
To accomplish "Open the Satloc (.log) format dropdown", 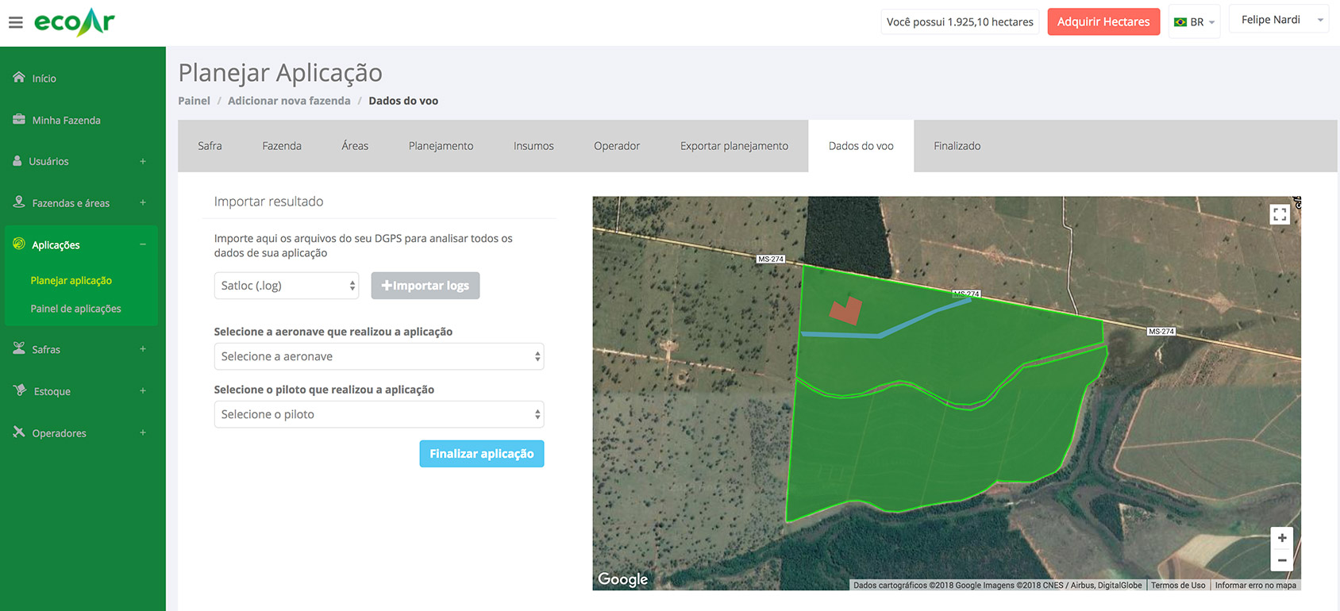I will pos(286,286).
